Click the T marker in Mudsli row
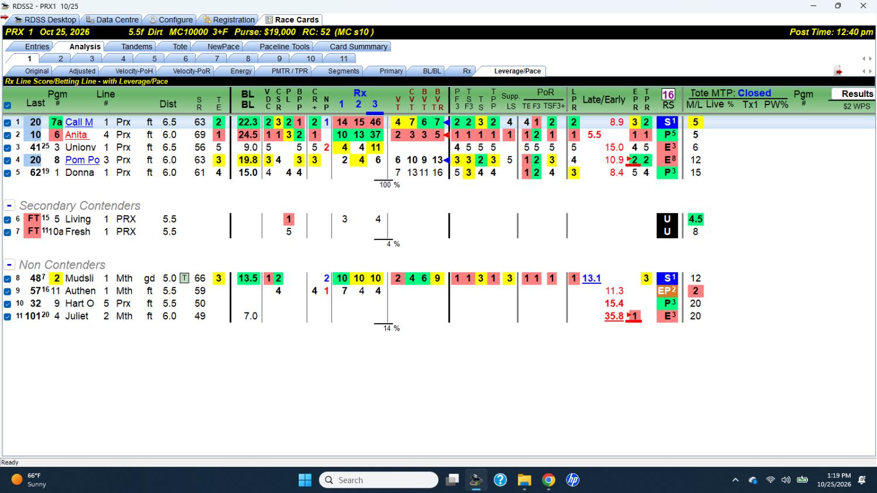This screenshot has height=493, width=877. (x=184, y=278)
